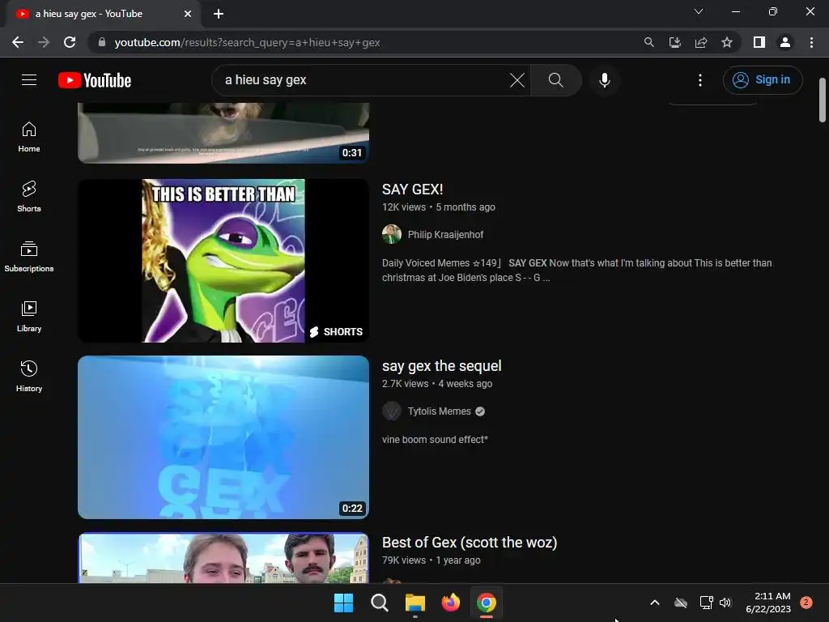Screen dimensions: 829x622
Task: Open Firefox from the taskbar
Action: tap(450, 603)
